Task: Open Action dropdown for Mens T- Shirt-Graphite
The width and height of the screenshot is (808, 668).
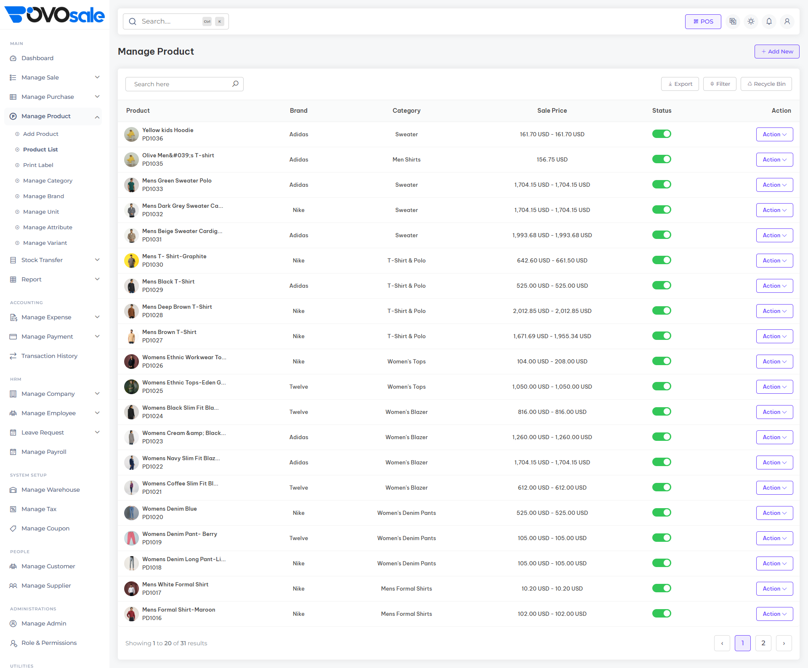Action: [774, 260]
